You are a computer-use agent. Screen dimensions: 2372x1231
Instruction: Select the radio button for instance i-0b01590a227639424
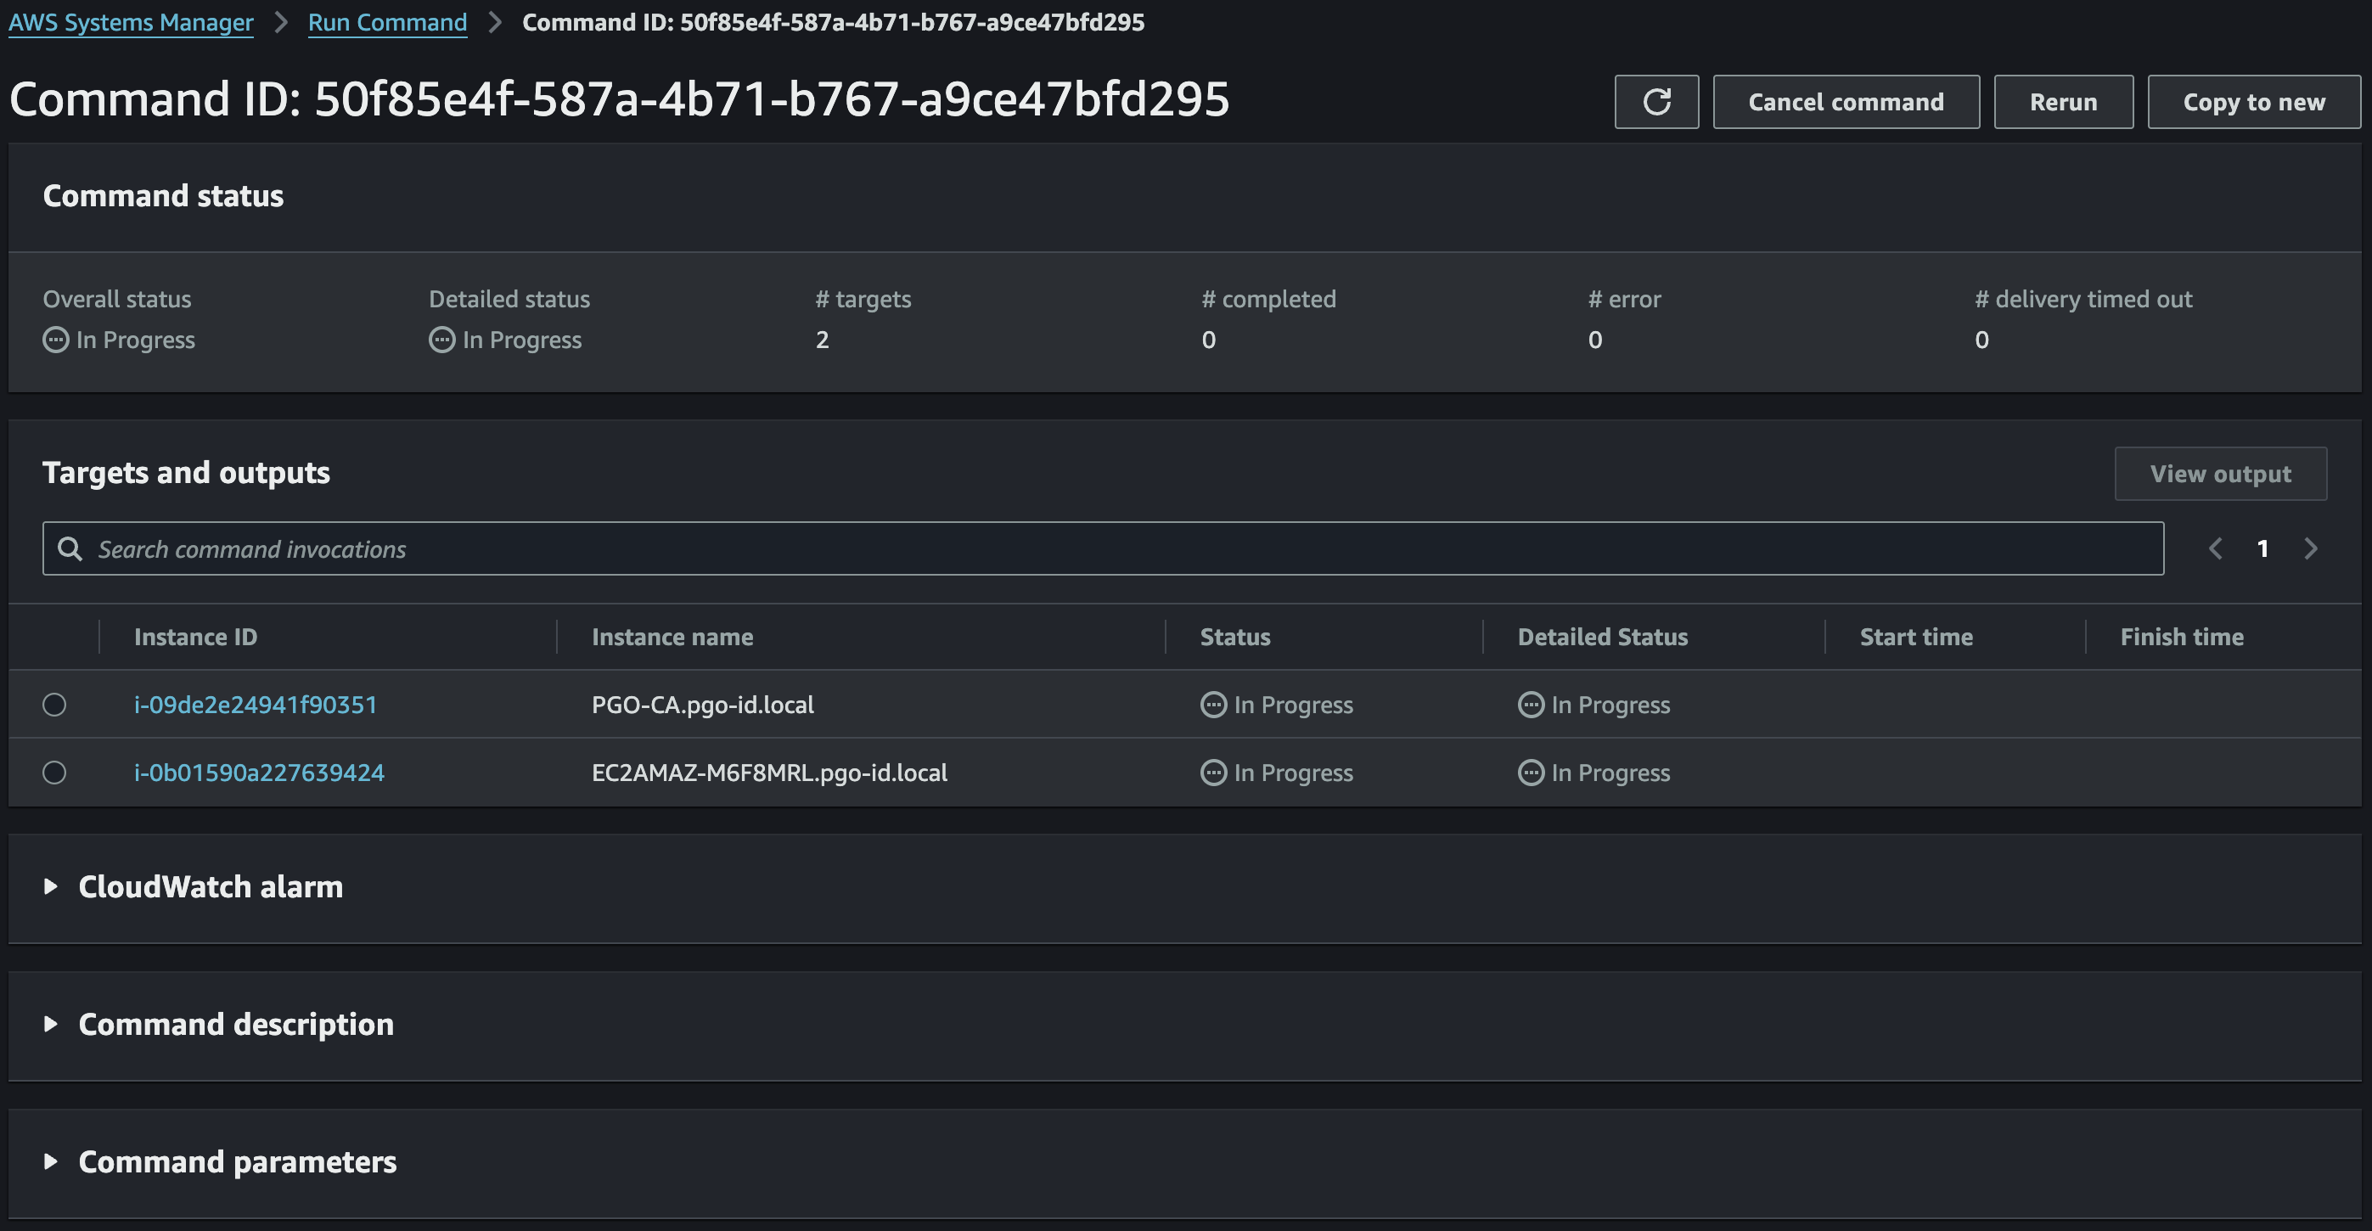(53, 773)
